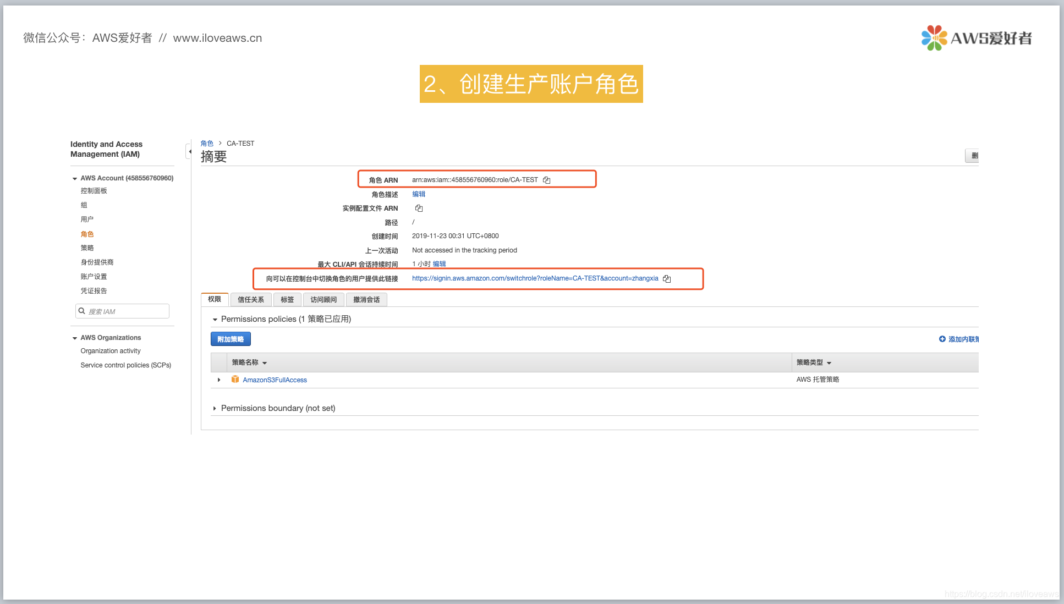The height and width of the screenshot is (604, 1064).
Task: Expand the Permissions boundary section
Action: (x=215, y=408)
